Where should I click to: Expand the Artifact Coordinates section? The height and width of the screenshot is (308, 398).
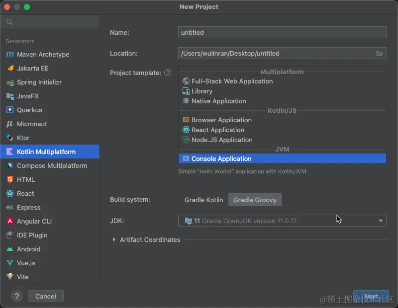pos(114,239)
